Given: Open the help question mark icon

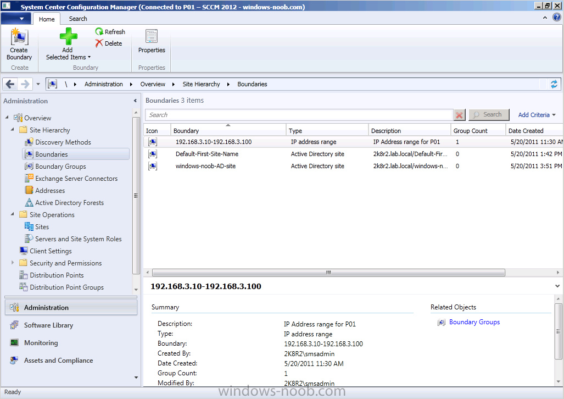Looking at the screenshot, I should coord(557,17).
